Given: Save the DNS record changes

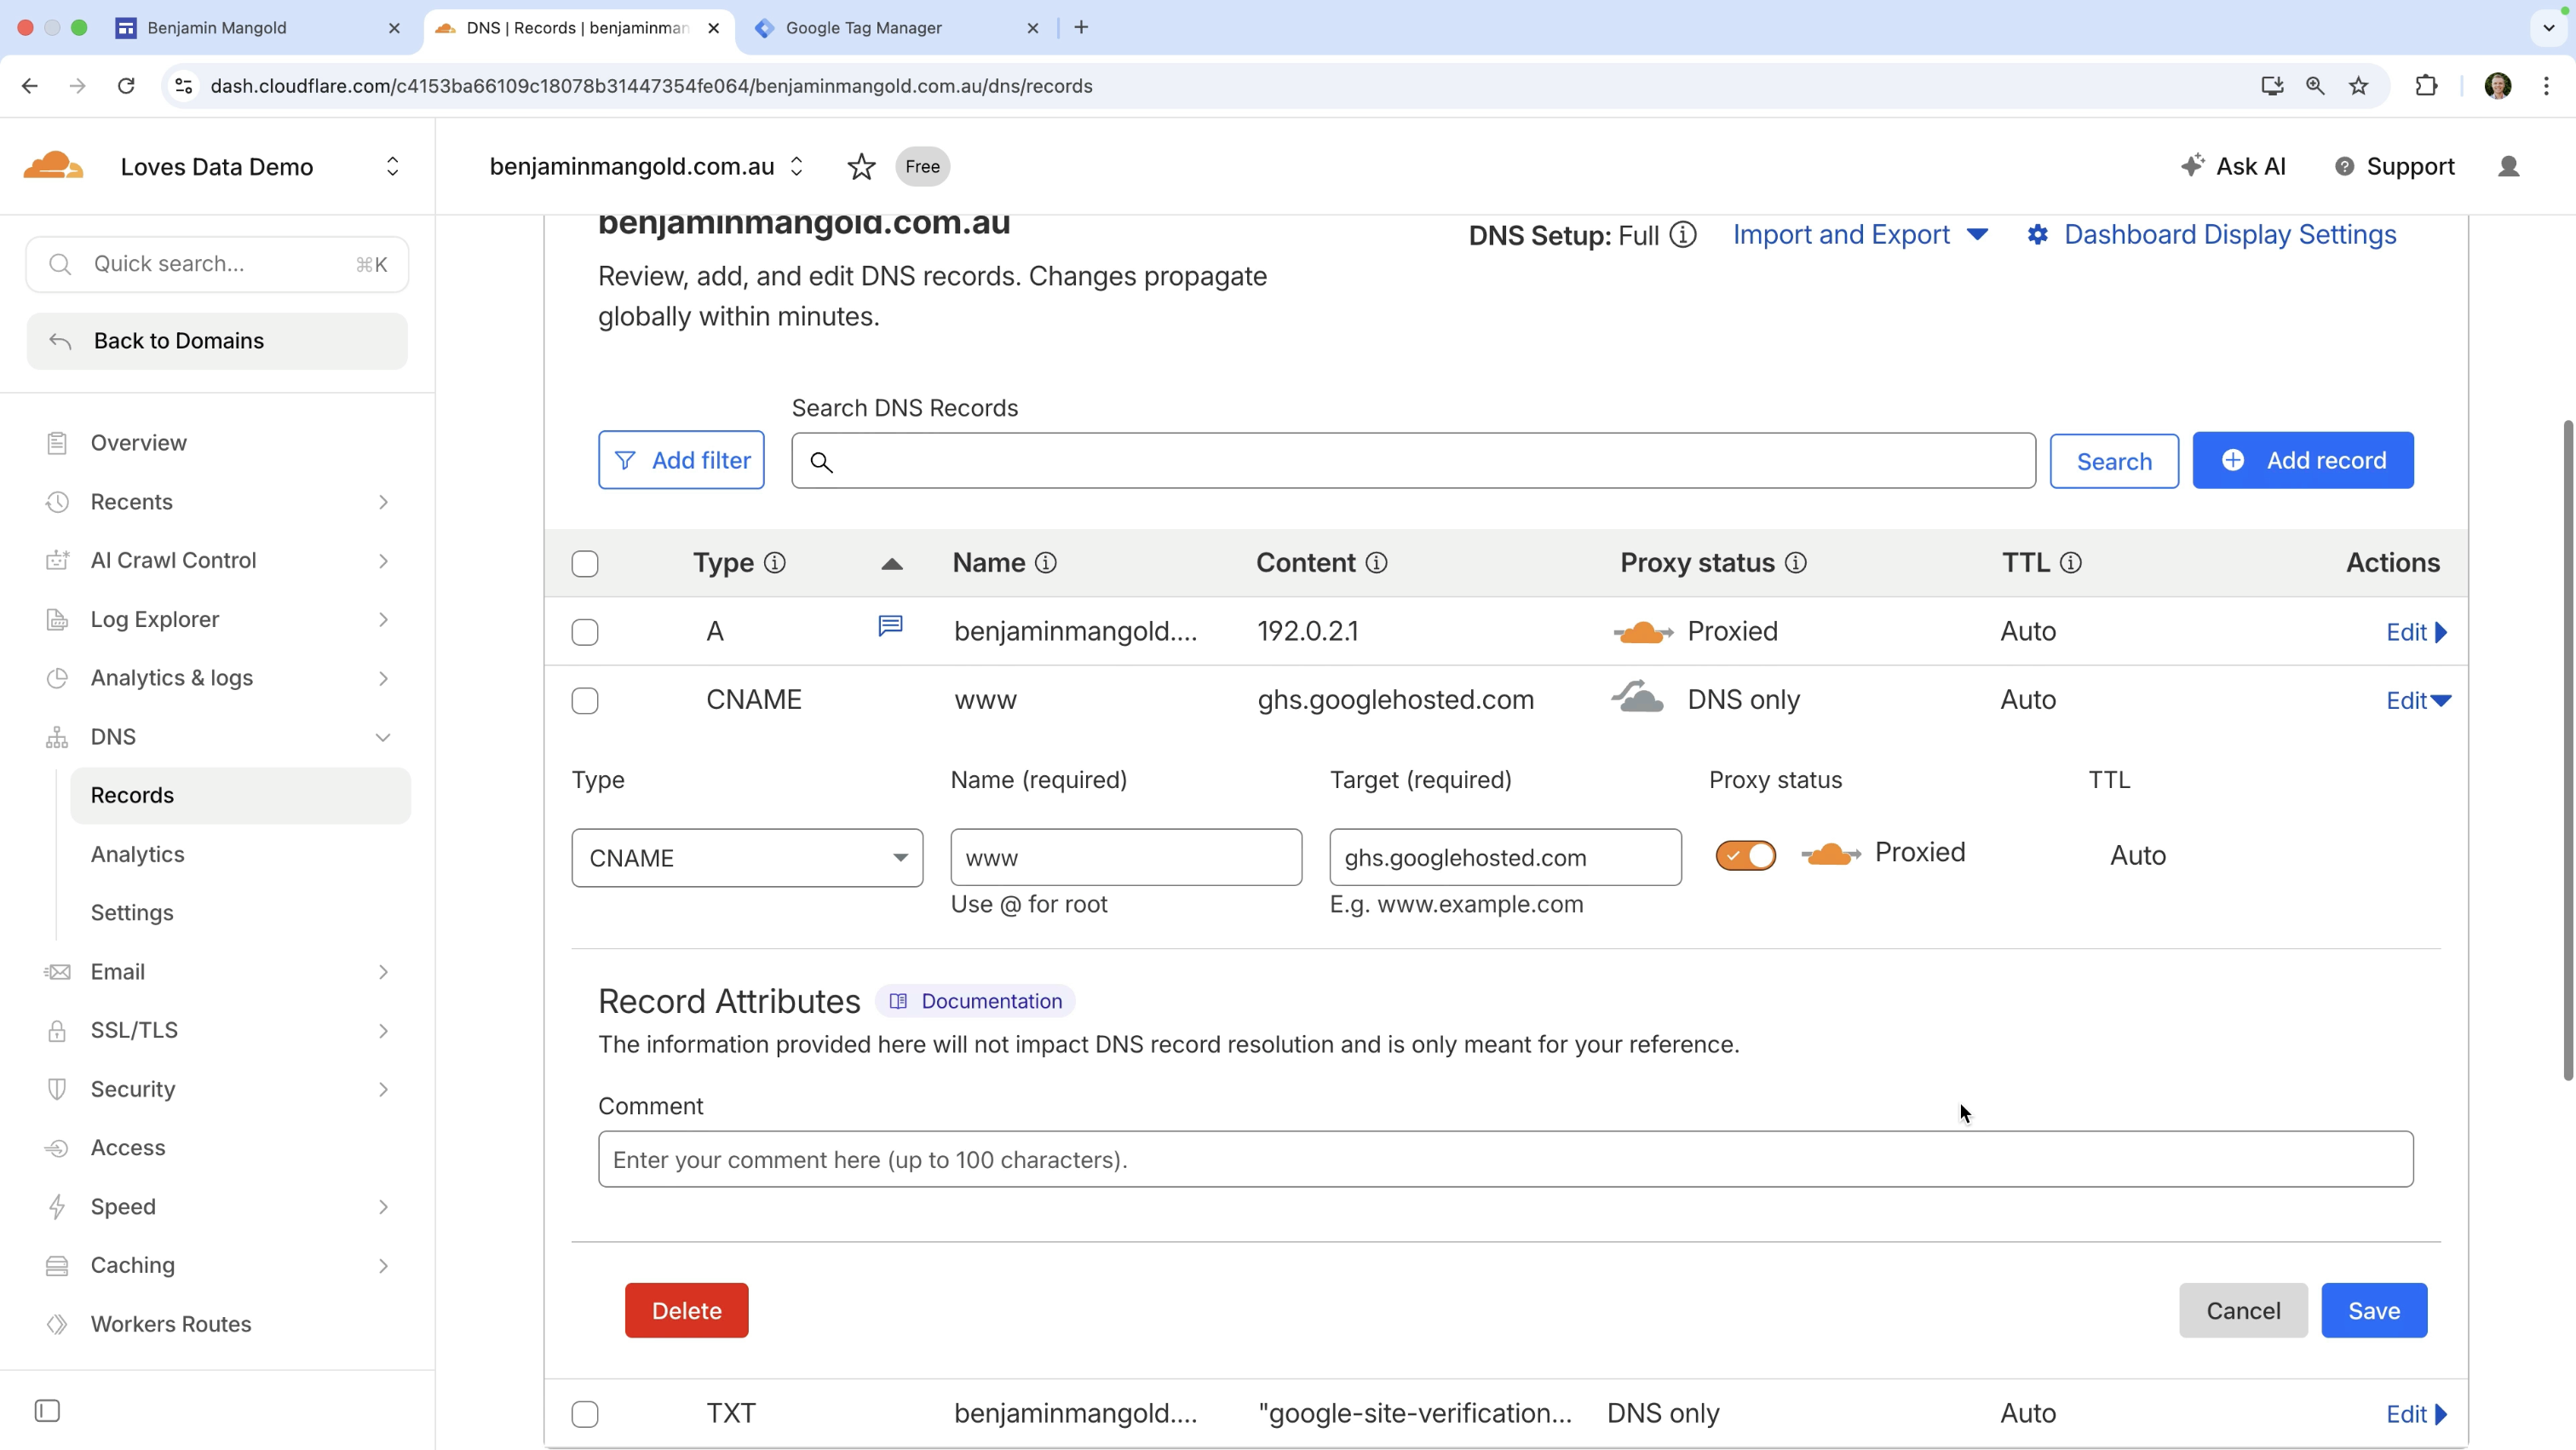Looking at the screenshot, I should click(2374, 1311).
